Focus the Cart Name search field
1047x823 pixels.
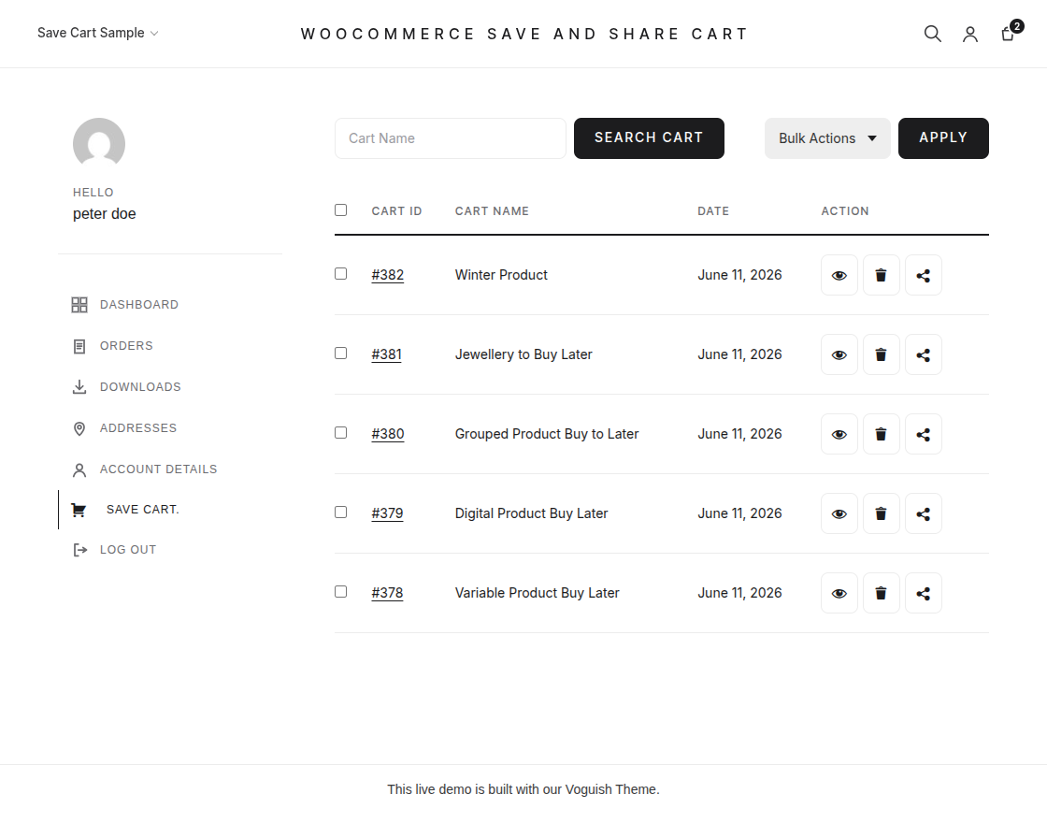(451, 138)
